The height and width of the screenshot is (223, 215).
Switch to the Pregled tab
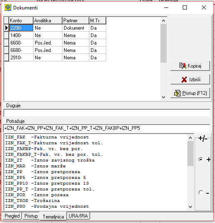pos(12,216)
